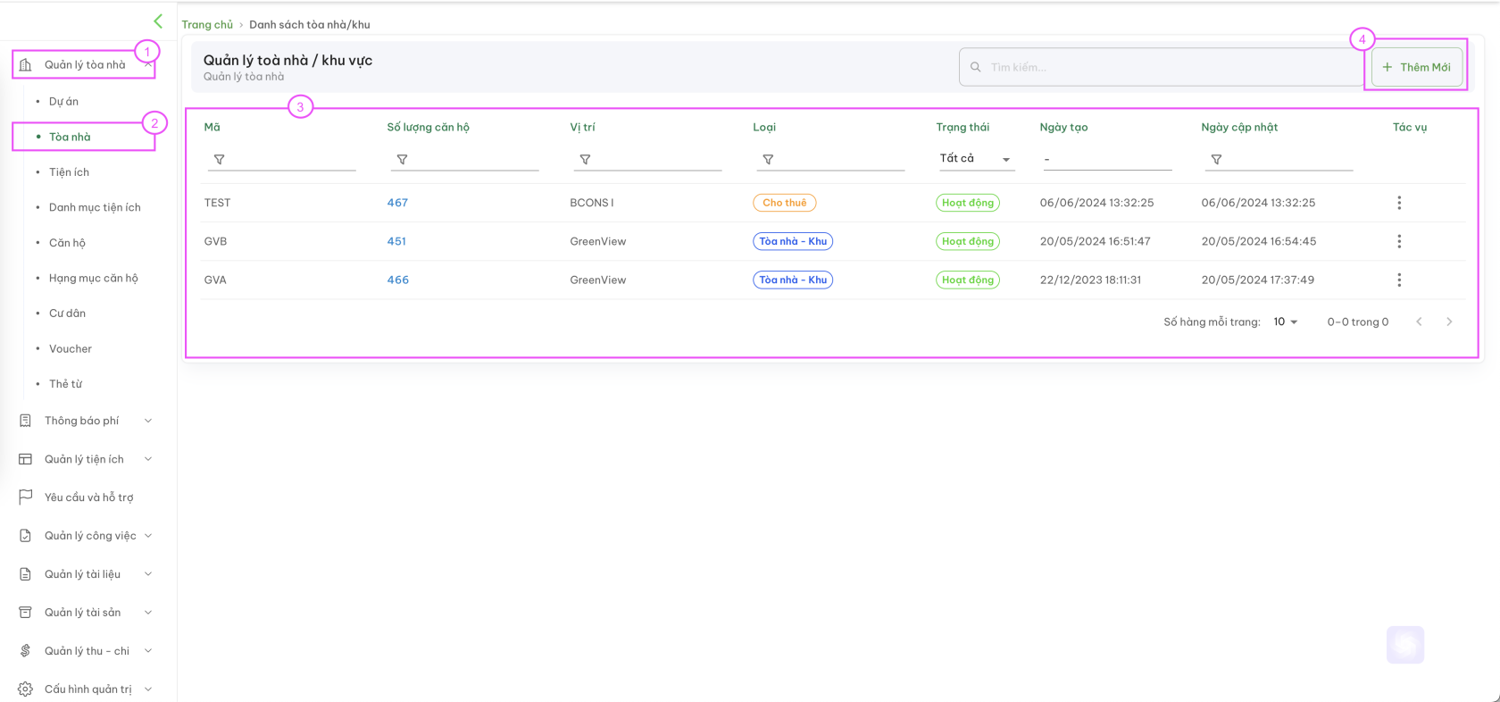The height and width of the screenshot is (702, 1500).
Task: Click the Quản lý tài sản archive icon
Action: click(x=25, y=613)
